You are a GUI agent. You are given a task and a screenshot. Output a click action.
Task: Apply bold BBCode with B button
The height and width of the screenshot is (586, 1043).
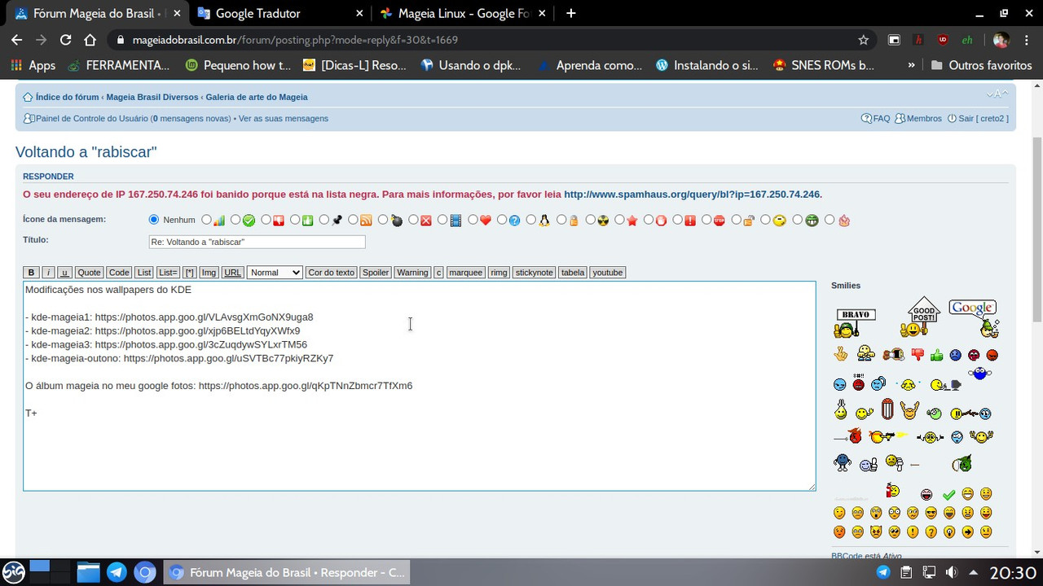31,273
